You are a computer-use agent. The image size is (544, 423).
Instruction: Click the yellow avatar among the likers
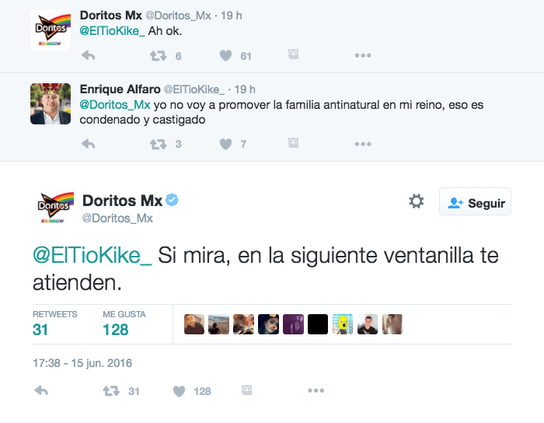(x=343, y=324)
